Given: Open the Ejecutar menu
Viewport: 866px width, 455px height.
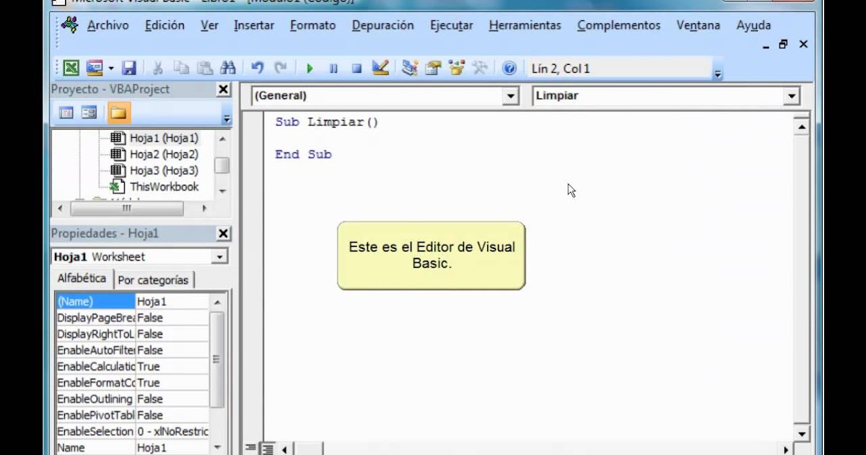Looking at the screenshot, I should pyautogui.click(x=451, y=25).
